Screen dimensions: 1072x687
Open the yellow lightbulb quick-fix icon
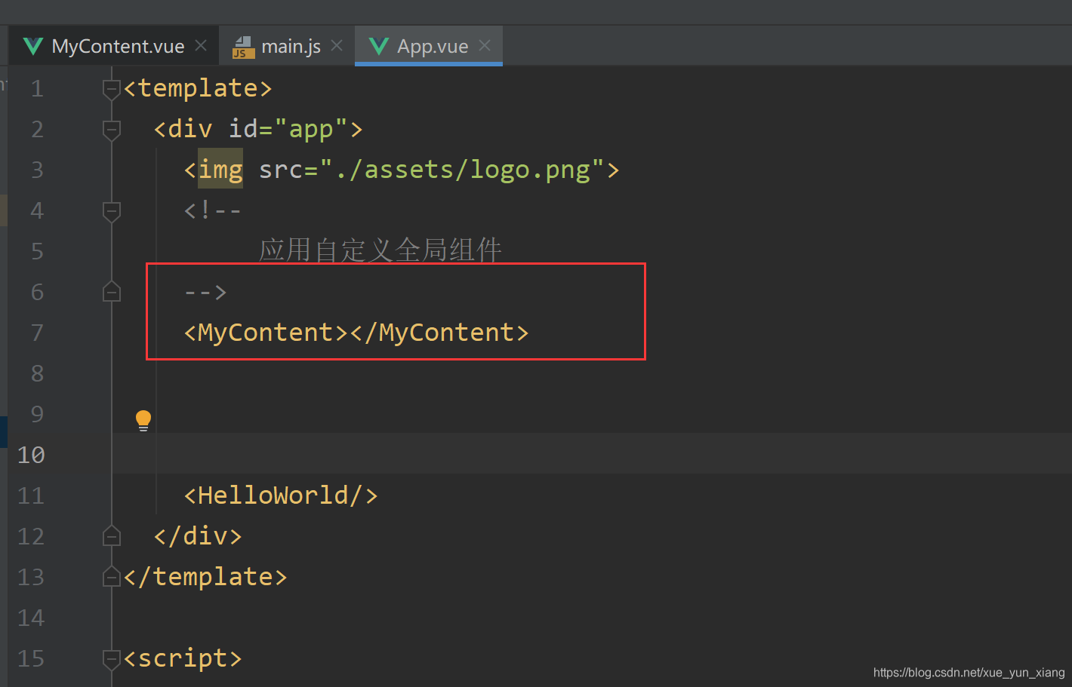[143, 420]
